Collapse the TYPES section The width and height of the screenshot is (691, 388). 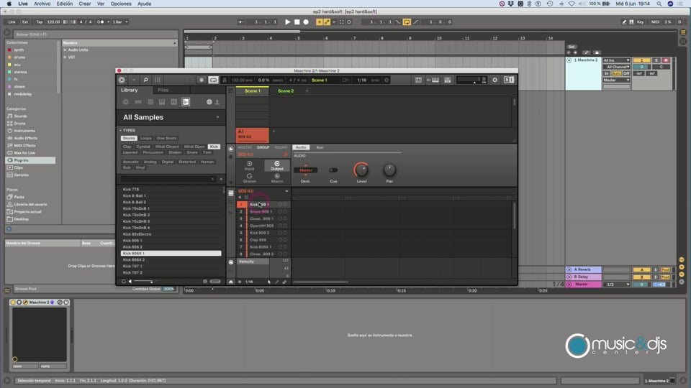pyautogui.click(x=120, y=130)
